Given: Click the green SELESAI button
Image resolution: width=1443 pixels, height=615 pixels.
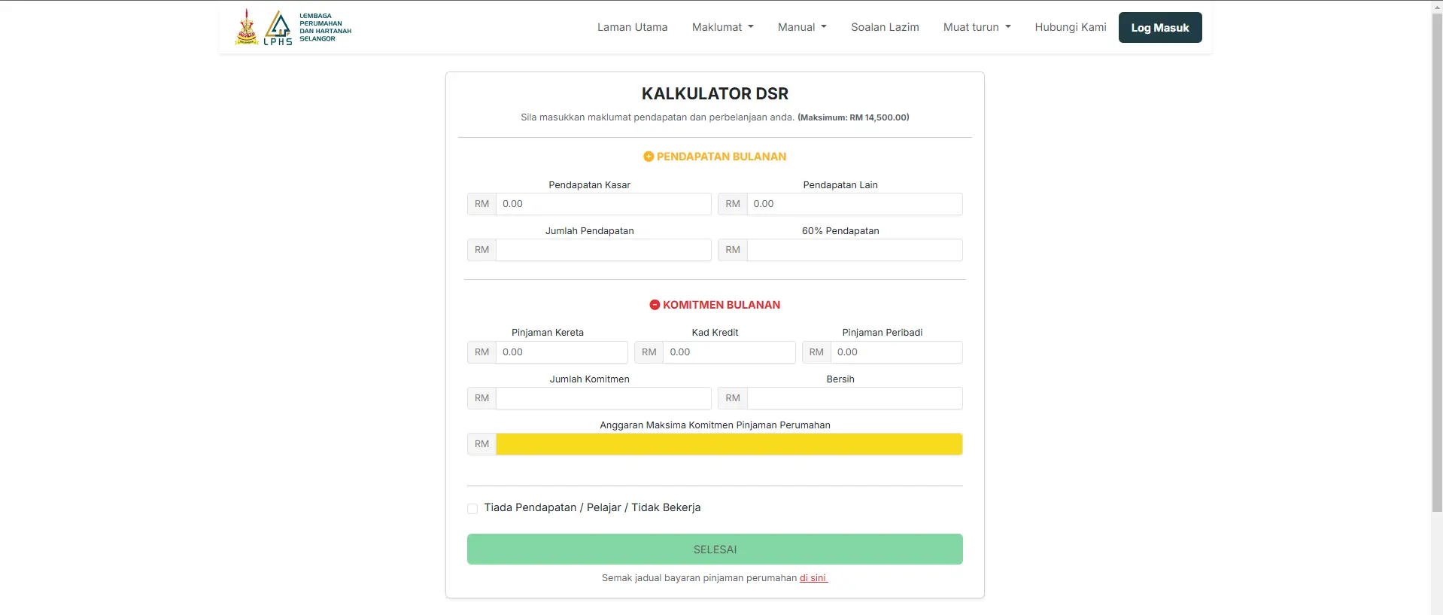Looking at the screenshot, I should 715,550.
